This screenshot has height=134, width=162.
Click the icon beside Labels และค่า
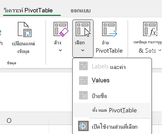pyautogui.click(x=83, y=66)
